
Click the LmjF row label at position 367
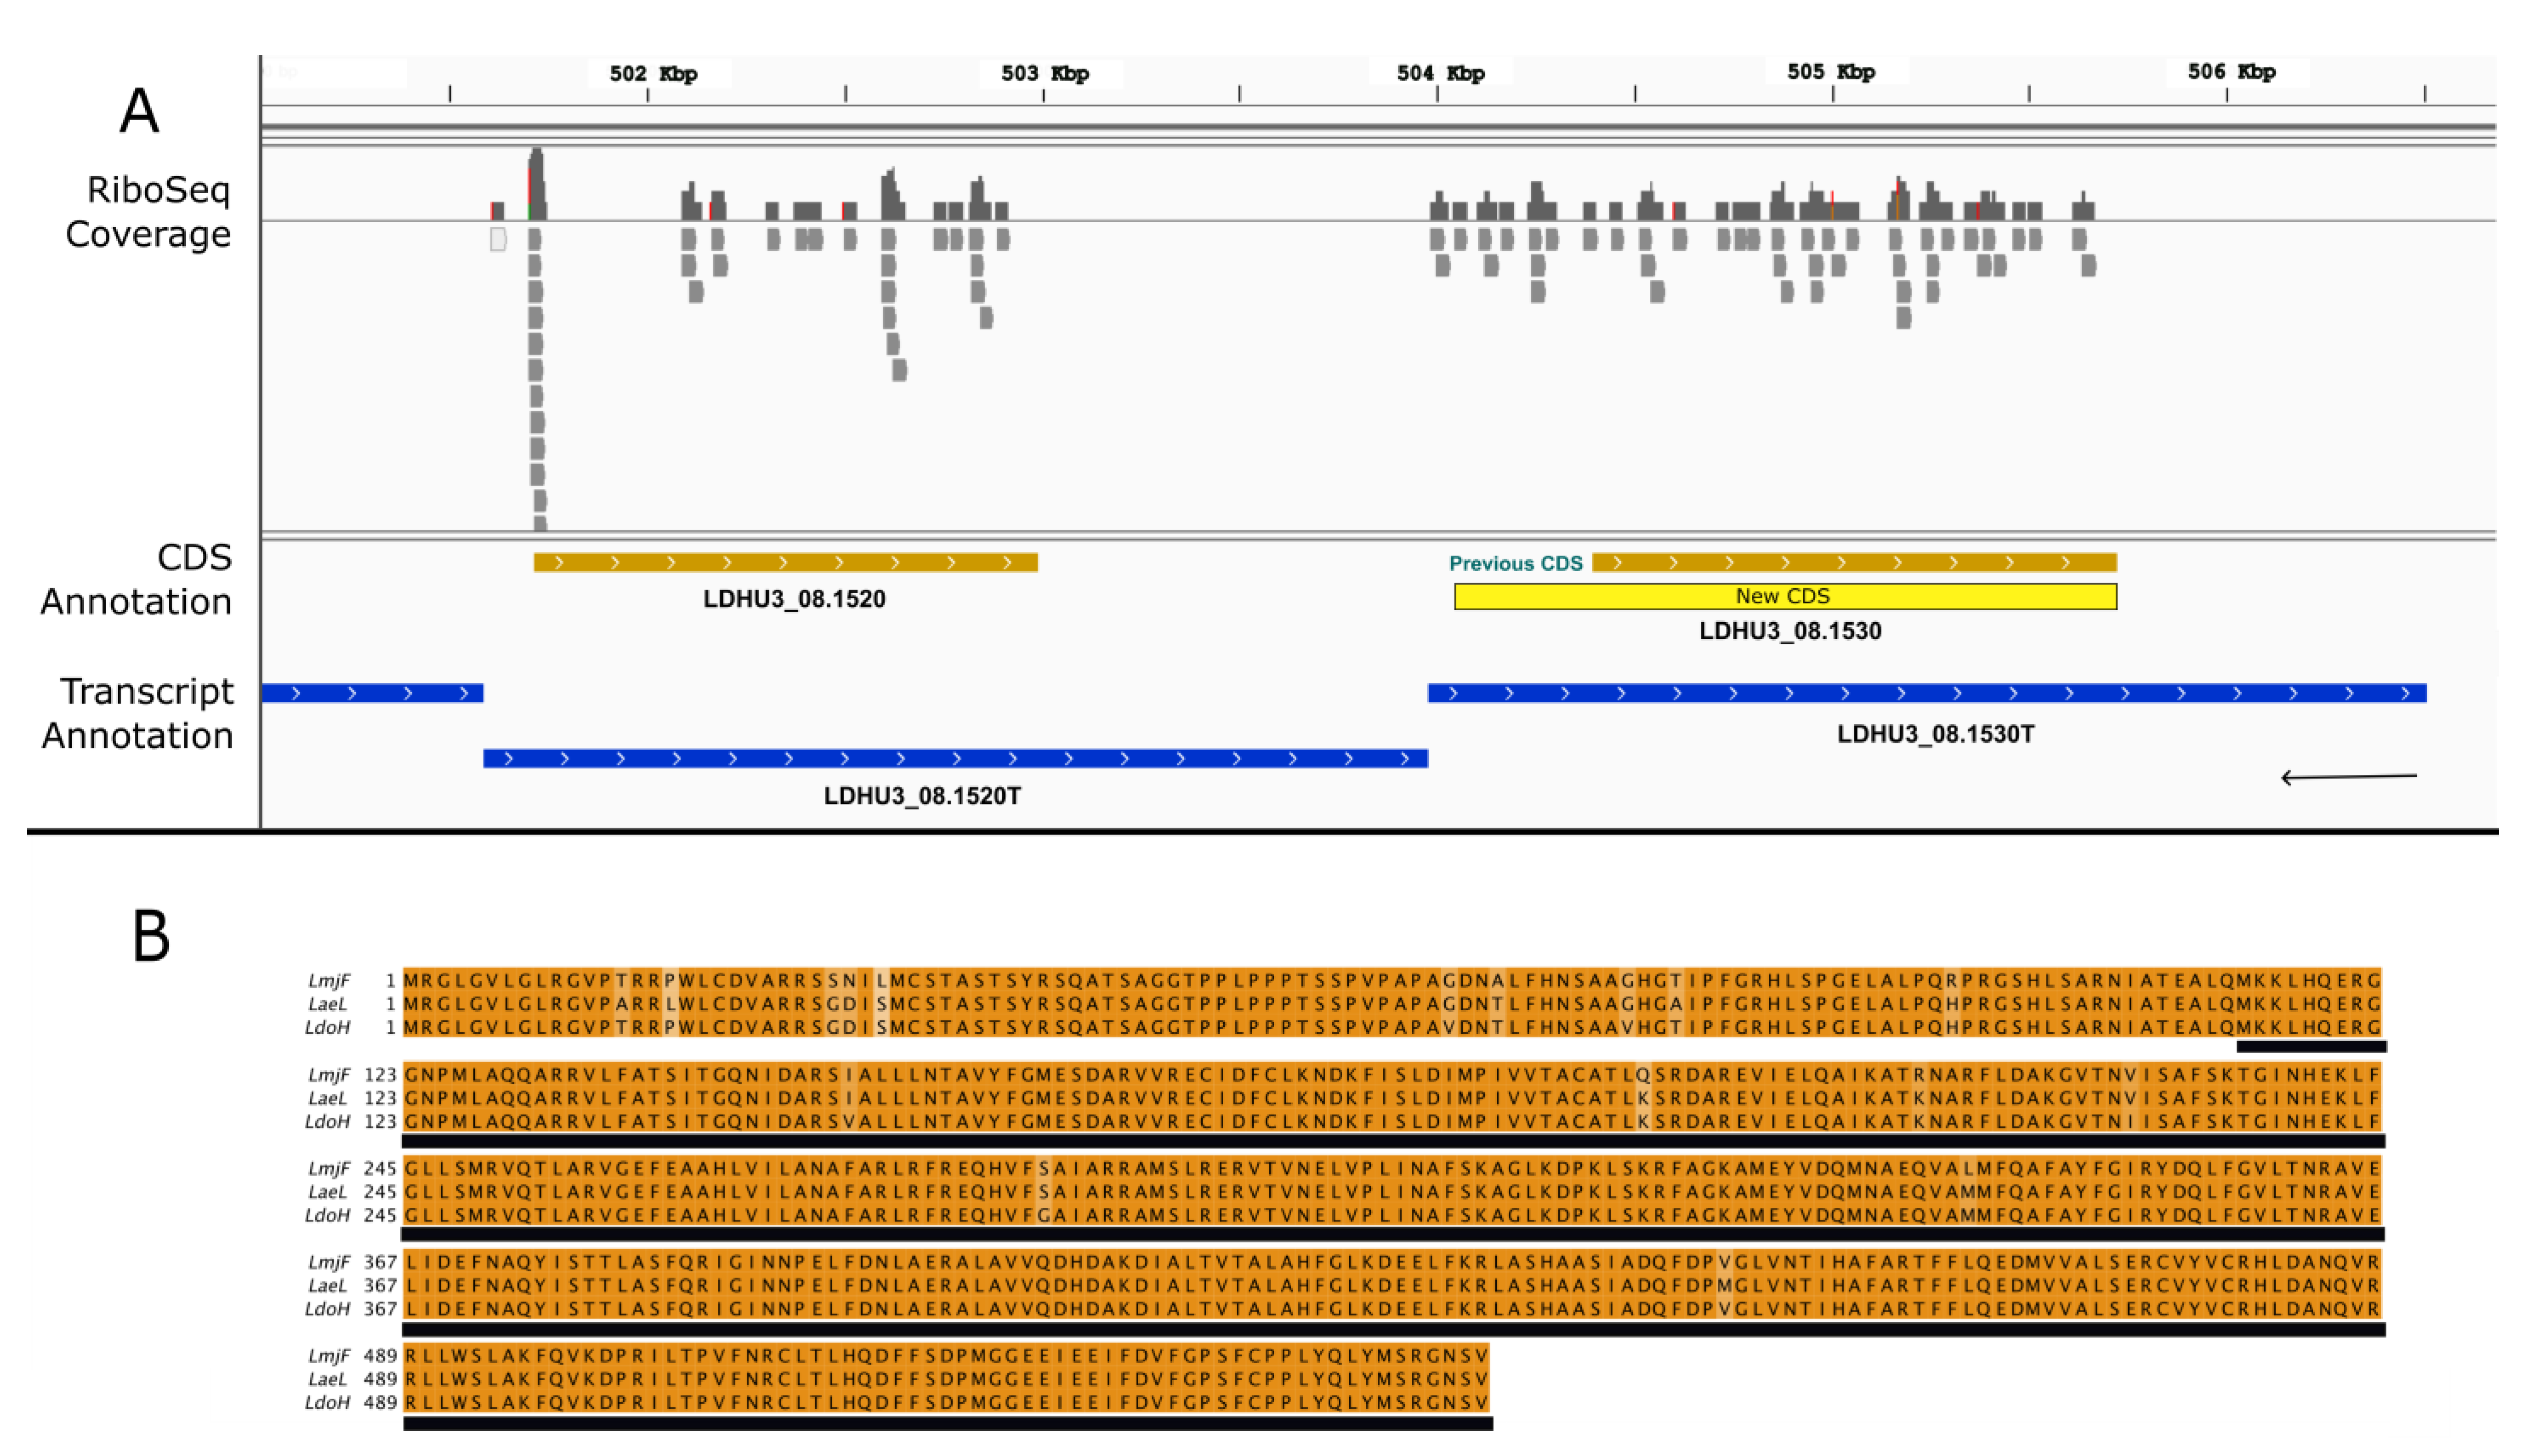329,1263
